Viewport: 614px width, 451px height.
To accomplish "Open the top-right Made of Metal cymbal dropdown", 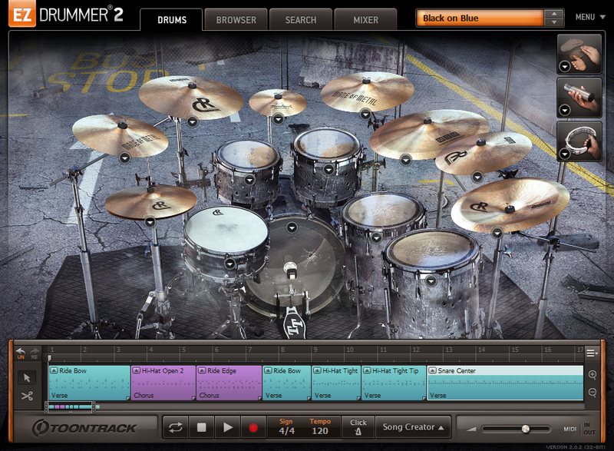I will [365, 114].
